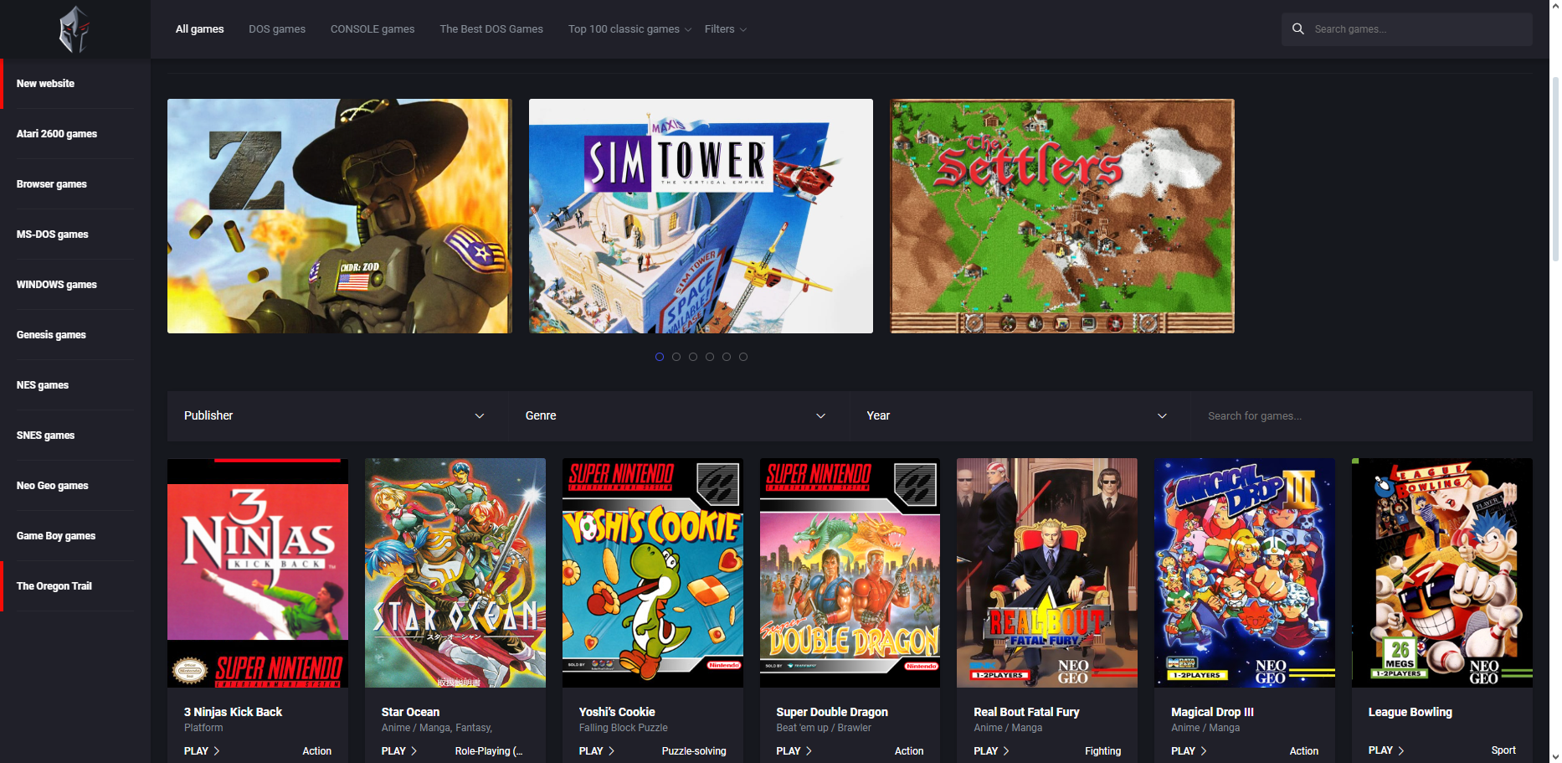
Task: Switch to All games tab
Action: (200, 28)
